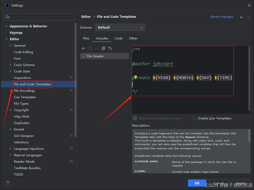
Task: Reset template to default with undo icon
Action: coord(110,48)
